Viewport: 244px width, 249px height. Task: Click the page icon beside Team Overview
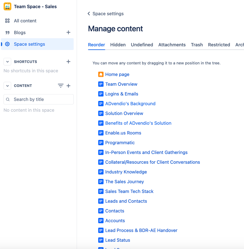[101, 84]
